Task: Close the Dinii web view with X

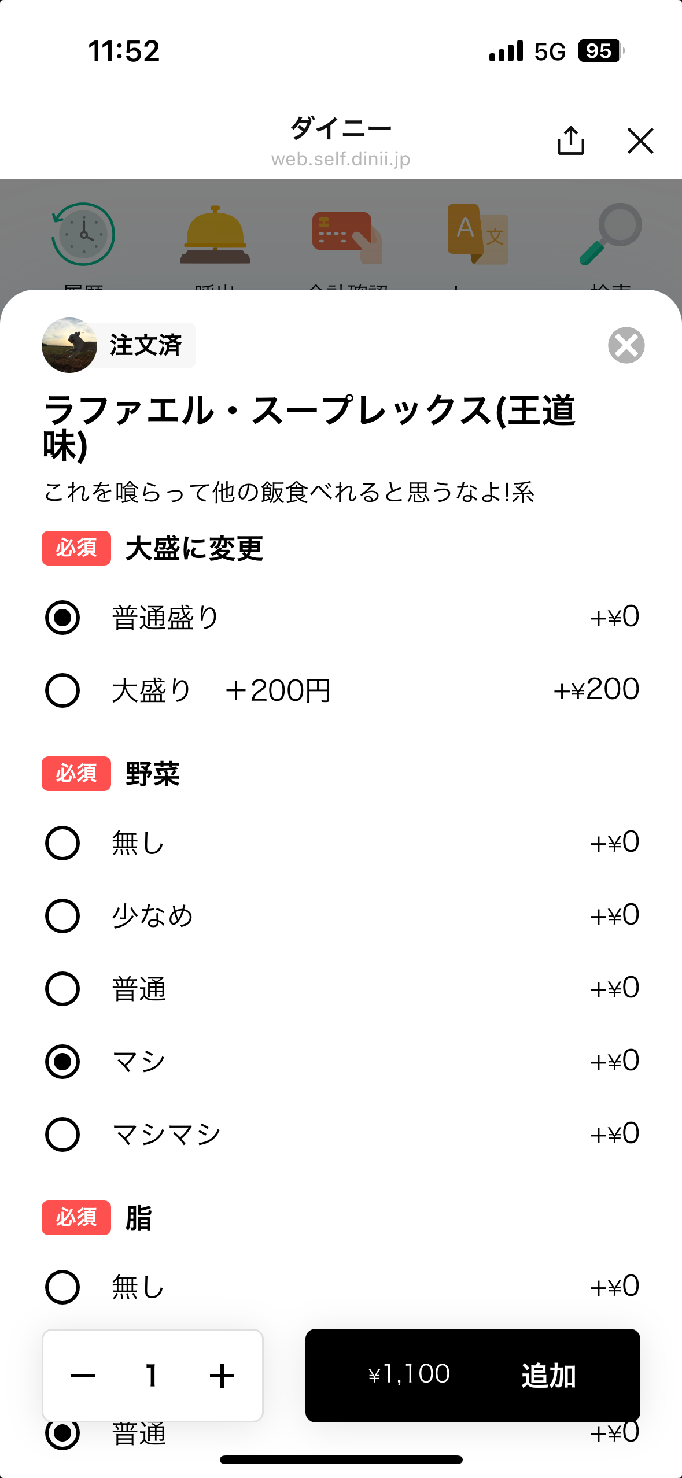Action: (640, 141)
